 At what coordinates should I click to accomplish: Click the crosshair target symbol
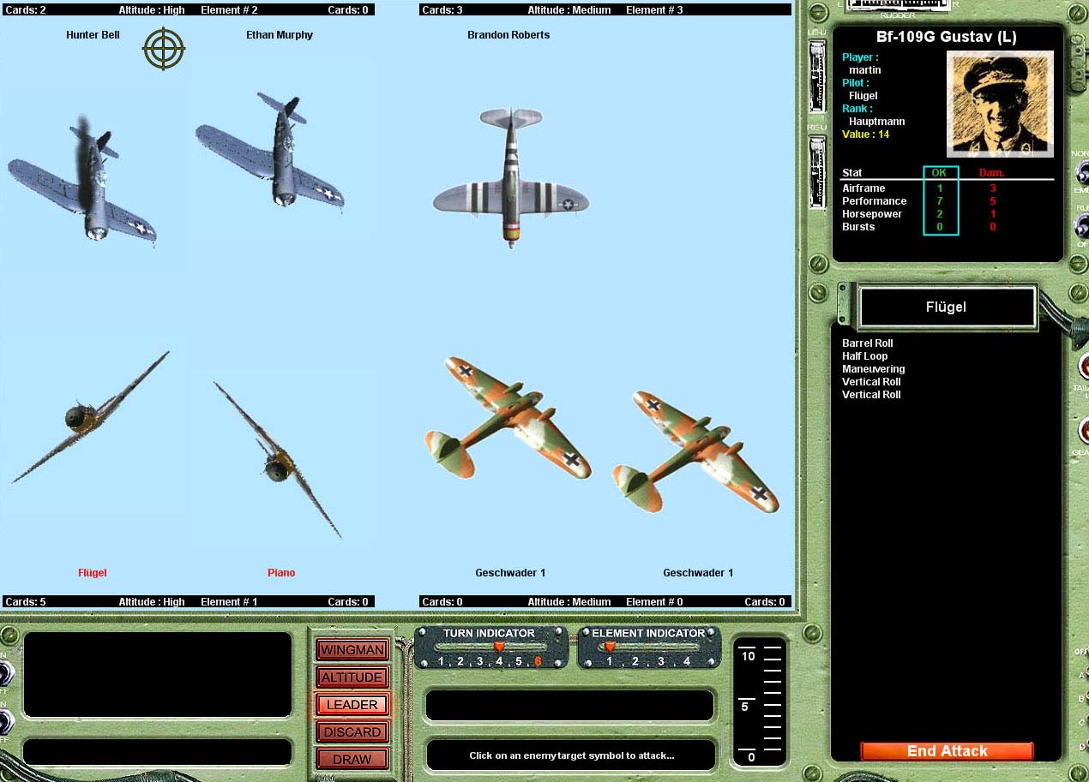click(x=164, y=49)
